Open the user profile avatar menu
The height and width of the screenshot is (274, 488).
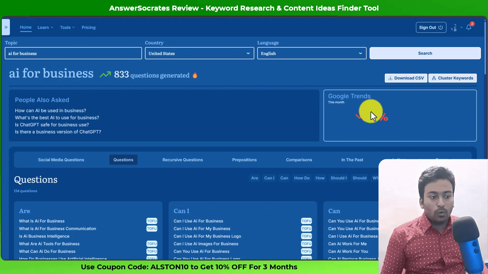click(454, 27)
